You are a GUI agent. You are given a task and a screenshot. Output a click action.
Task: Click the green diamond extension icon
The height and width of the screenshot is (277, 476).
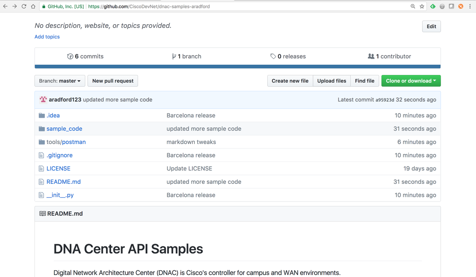[x=433, y=6]
